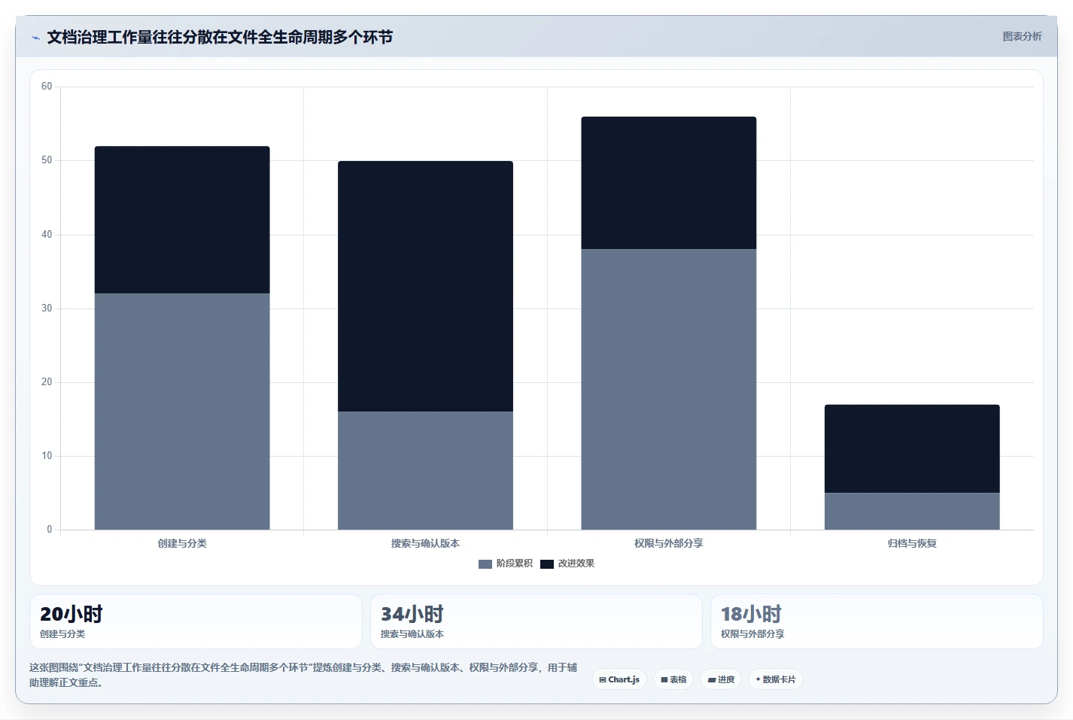Click the 文档治理工作量 card title text

pyautogui.click(x=220, y=37)
